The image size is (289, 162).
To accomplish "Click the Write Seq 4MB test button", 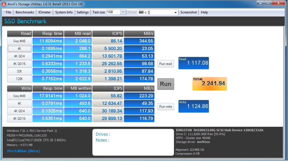I will [x=20, y=96].
